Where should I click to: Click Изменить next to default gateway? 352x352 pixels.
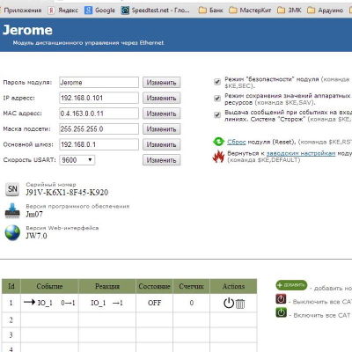(x=162, y=144)
